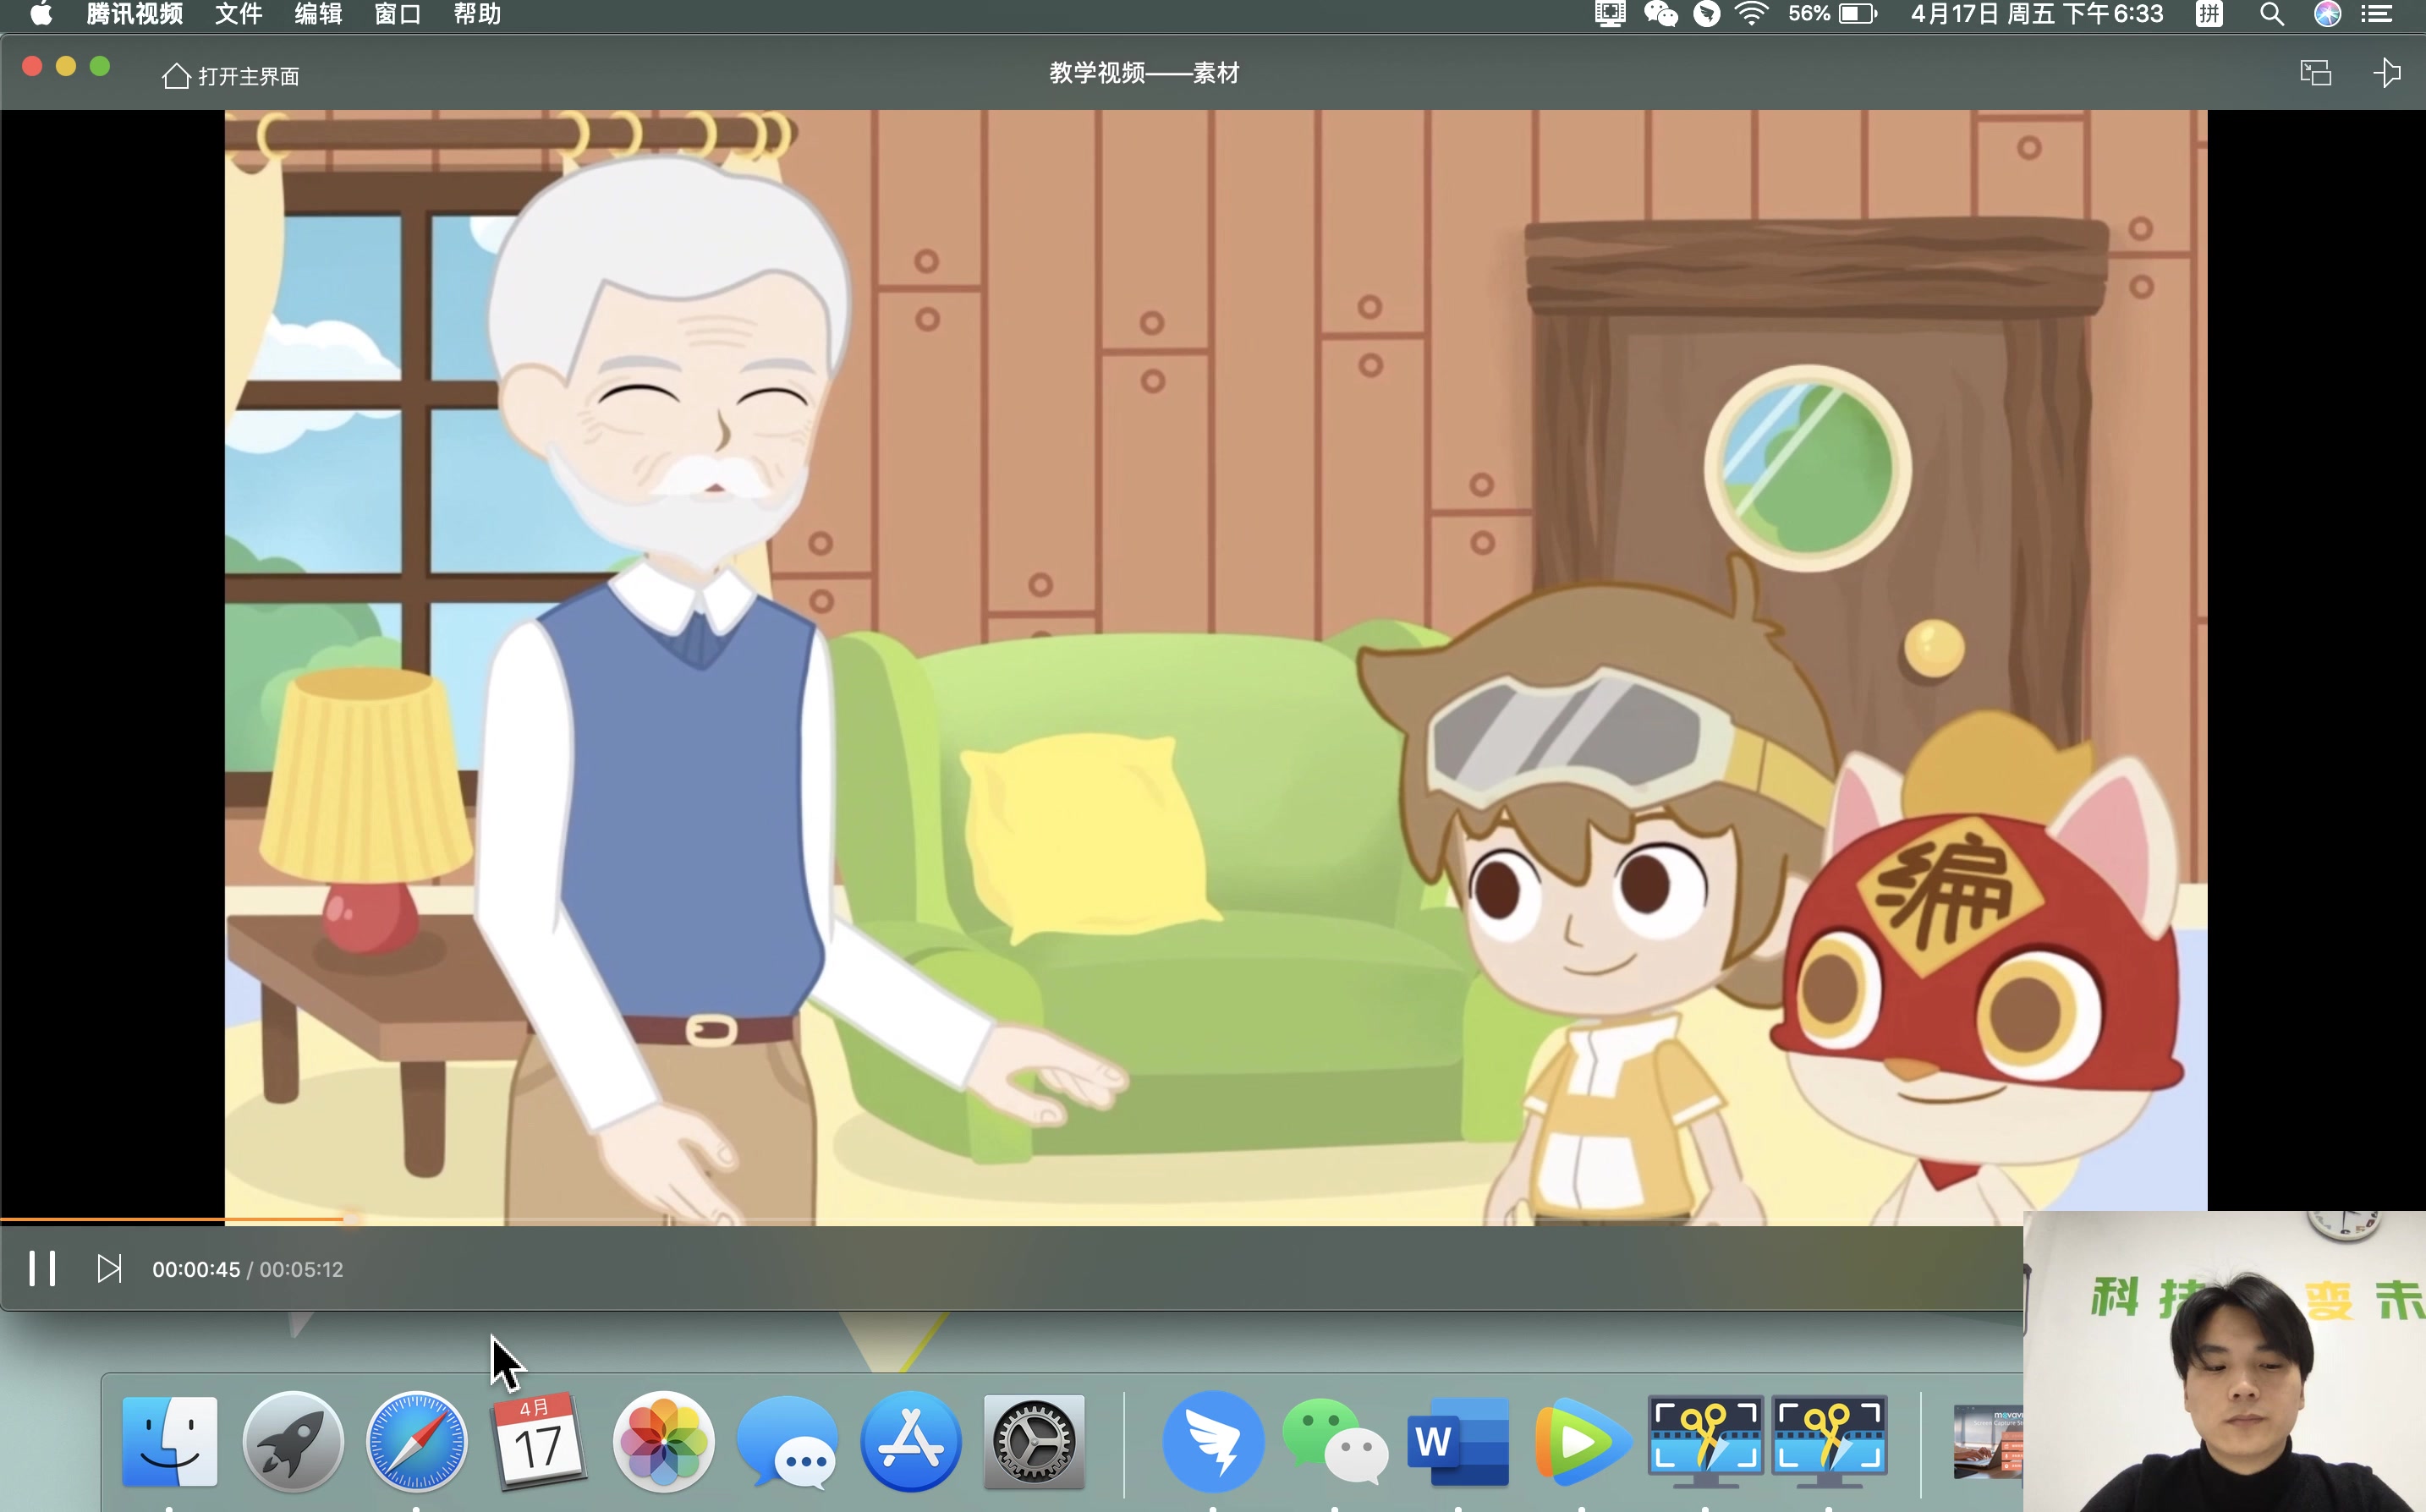Open the Notification Center list icon
Viewport: 2426px width, 1512px height.
click(2378, 14)
